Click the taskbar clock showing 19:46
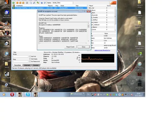Image resolution: width=162 pixels, height=129 pixels. click(x=138, y=95)
